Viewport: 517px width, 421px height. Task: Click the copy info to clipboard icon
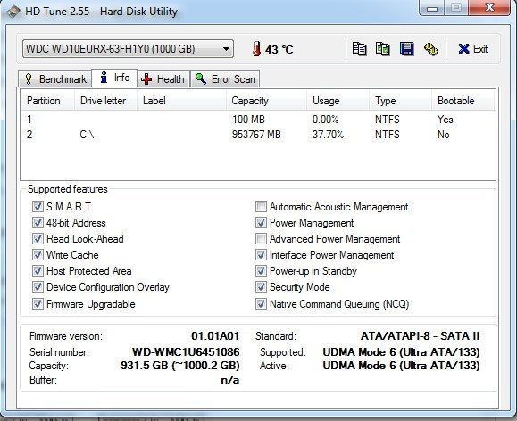pyautogui.click(x=359, y=49)
